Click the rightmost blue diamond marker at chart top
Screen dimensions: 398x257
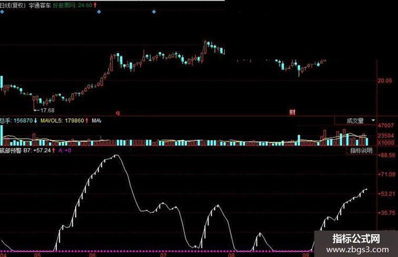154,12
